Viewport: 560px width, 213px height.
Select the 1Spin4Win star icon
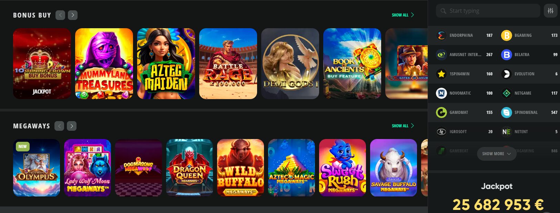[x=441, y=74]
